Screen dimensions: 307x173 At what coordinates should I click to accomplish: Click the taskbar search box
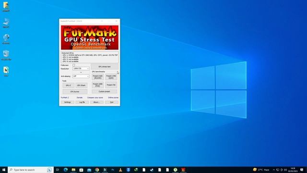(x=31, y=170)
